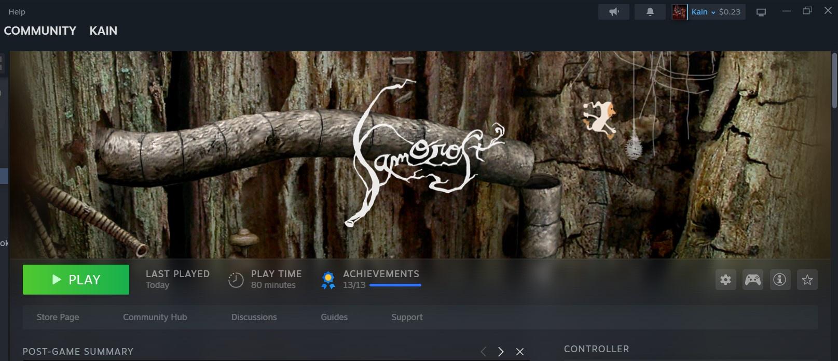Expand the Kain account dropdown
The height and width of the screenshot is (361, 838).
click(x=703, y=12)
